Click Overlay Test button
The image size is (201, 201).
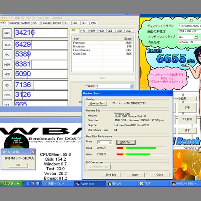coord(97,103)
